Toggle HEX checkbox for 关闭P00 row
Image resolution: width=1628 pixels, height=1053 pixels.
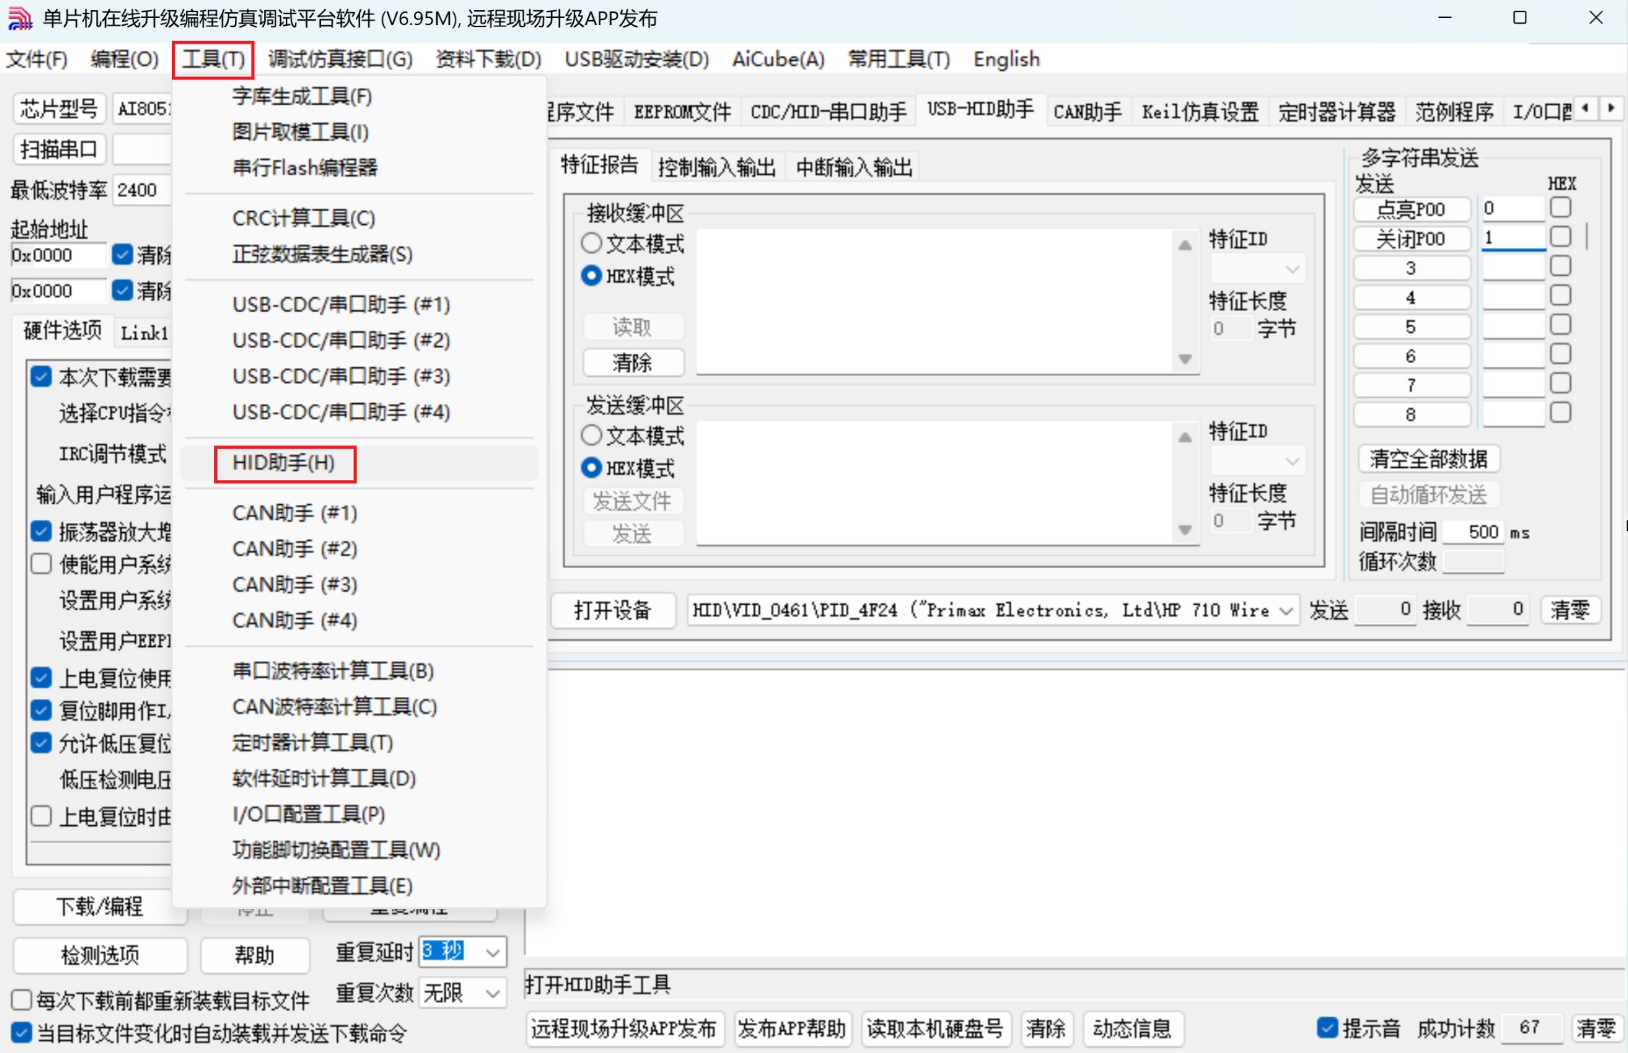tap(1561, 237)
